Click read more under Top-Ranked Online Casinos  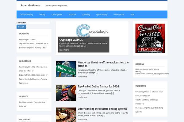(82, 97)
